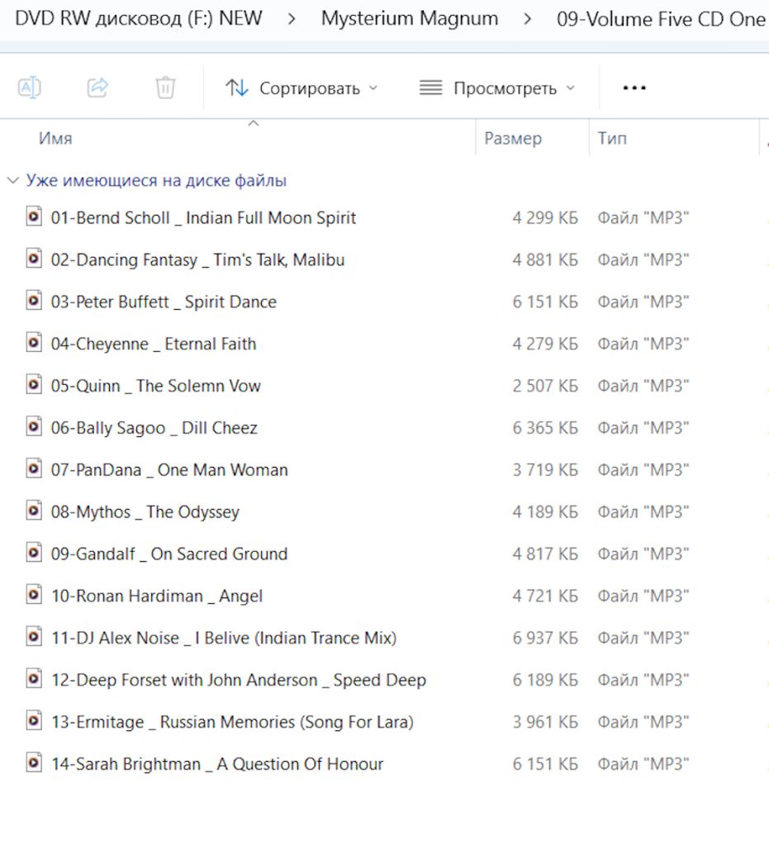Click MP3 icon of 14-Sarah Brightman file
This screenshot has width=769, height=846.
click(x=34, y=763)
